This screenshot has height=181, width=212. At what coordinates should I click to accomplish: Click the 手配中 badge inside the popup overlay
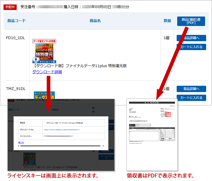pyautogui.click(x=11, y=100)
